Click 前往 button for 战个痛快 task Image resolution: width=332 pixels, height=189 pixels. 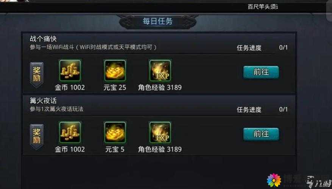point(261,72)
